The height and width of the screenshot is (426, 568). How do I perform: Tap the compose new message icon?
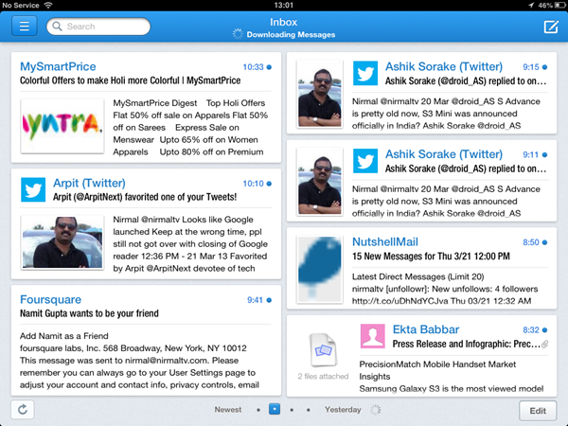tap(551, 27)
